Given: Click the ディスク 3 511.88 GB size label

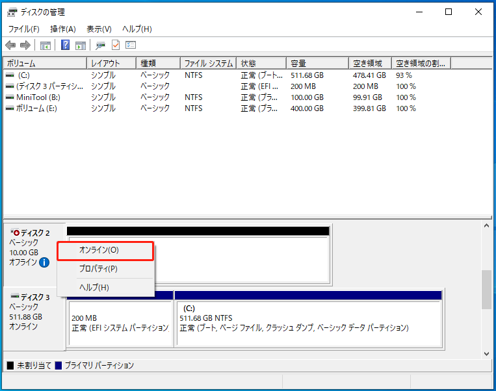Looking at the screenshot, I should click(x=25, y=317).
